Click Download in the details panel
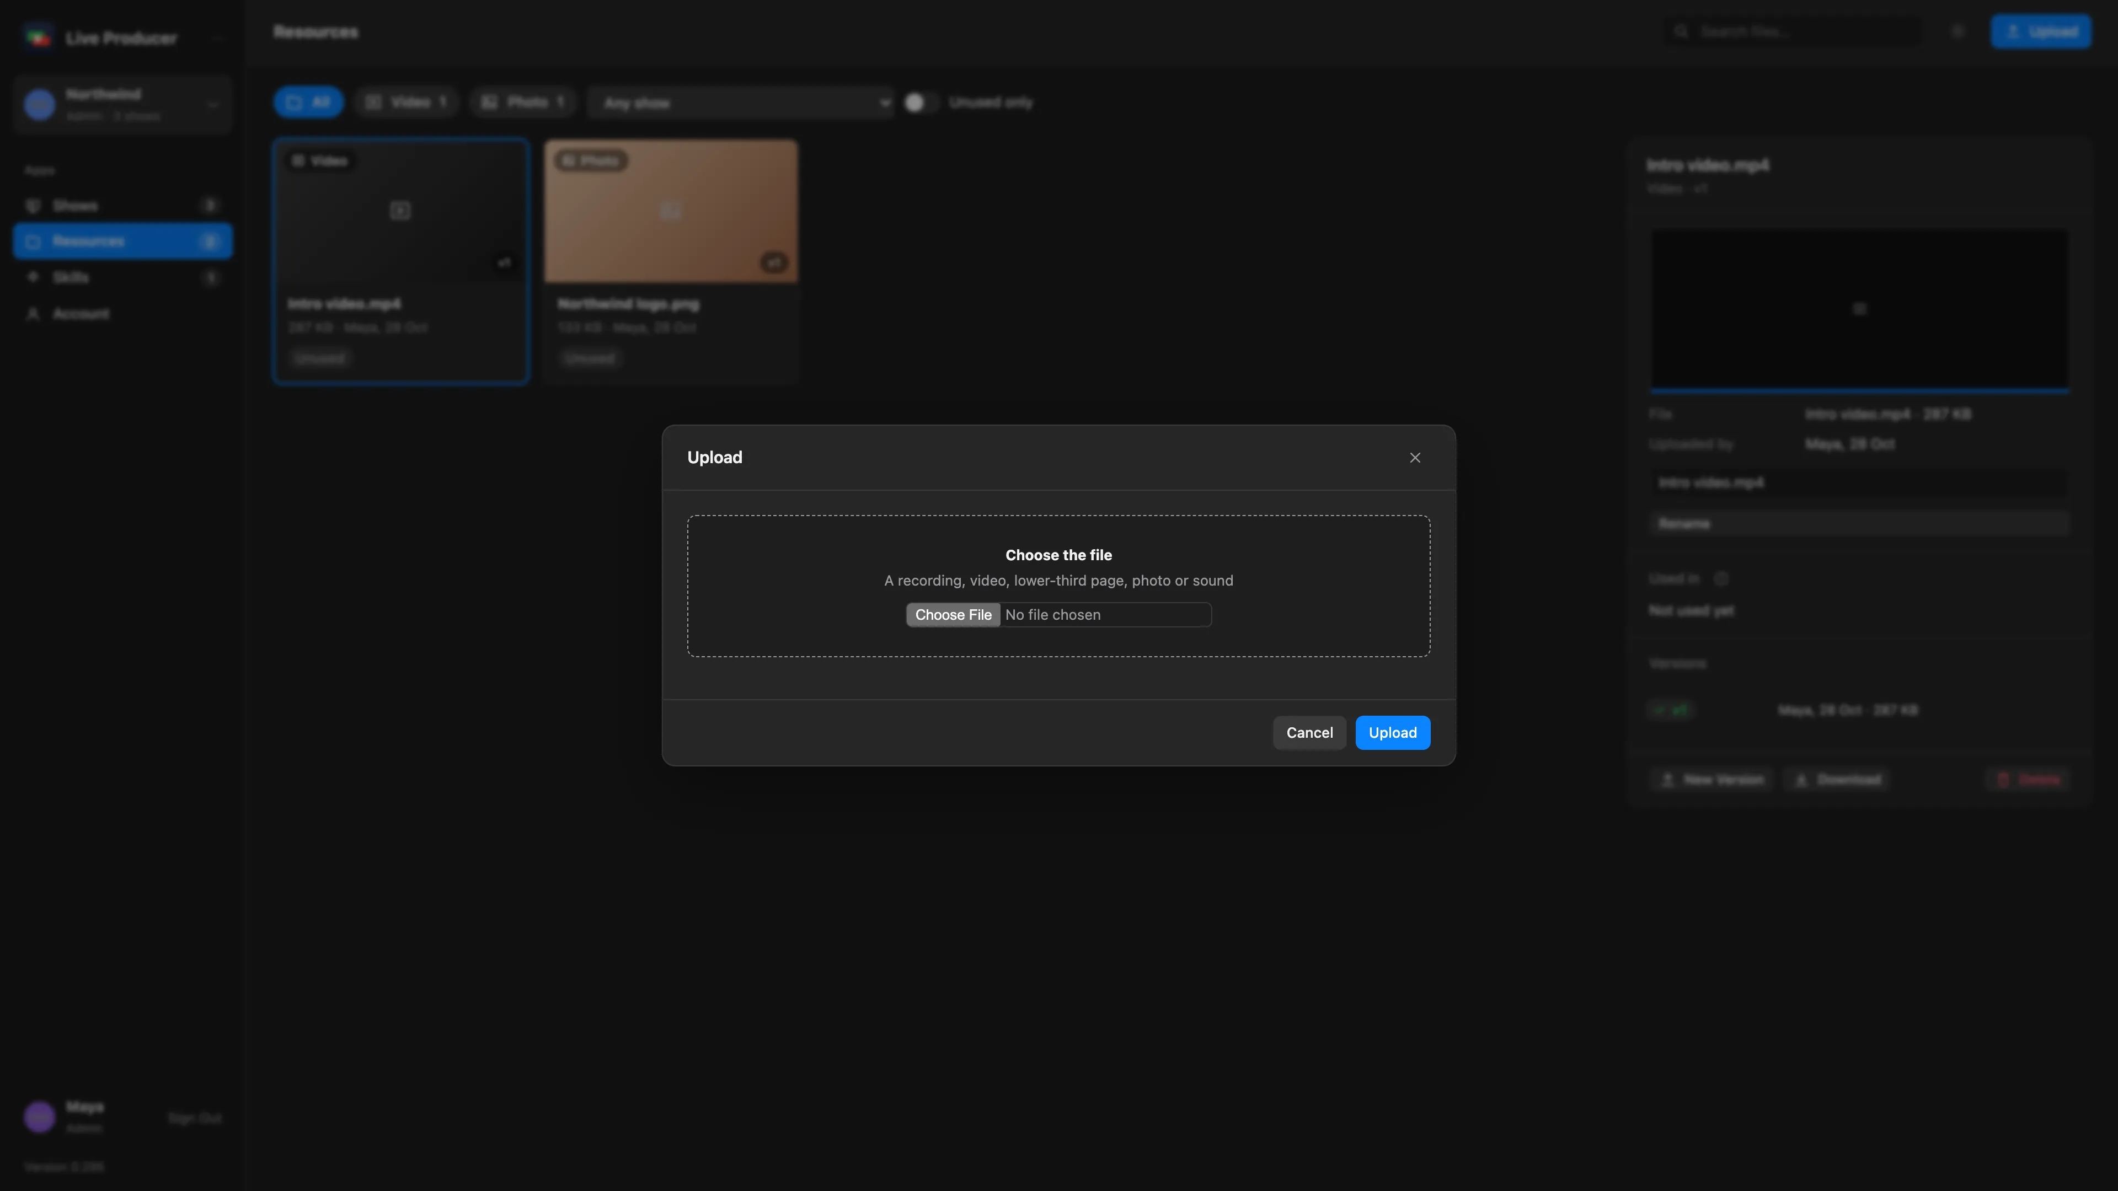This screenshot has height=1191, width=2118. pyautogui.click(x=1838, y=779)
